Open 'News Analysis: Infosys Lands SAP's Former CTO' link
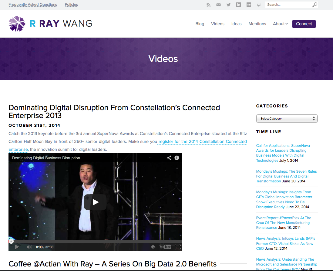333x271 pixels. (x=286, y=243)
